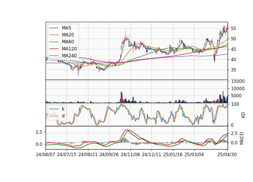Image resolution: width=253 pixels, height=182 pixels.
Task: Click the tallest volume bar in early November
Action: pos(121,97)
